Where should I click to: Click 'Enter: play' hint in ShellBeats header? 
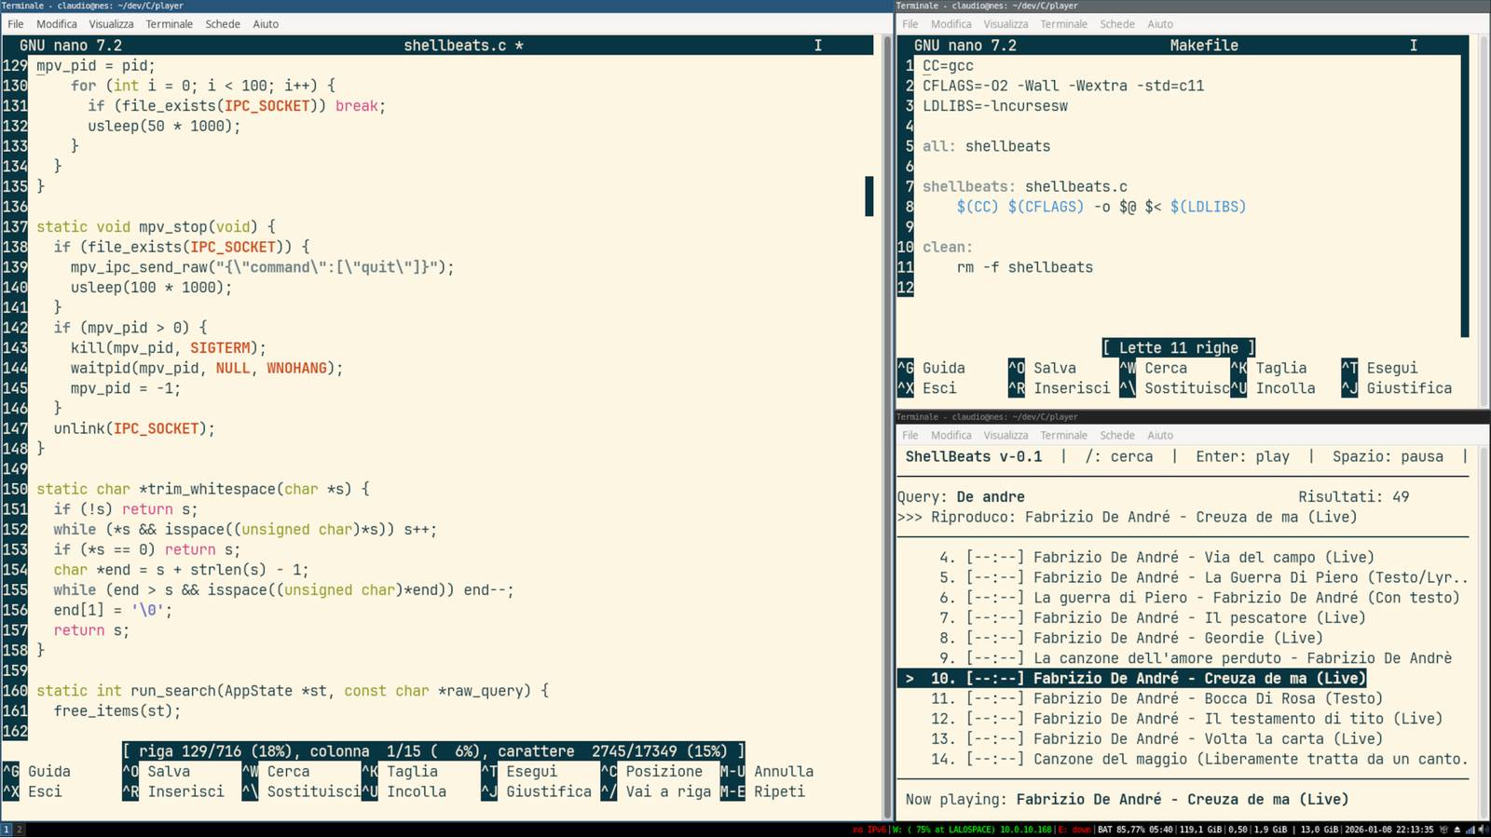point(1242,457)
